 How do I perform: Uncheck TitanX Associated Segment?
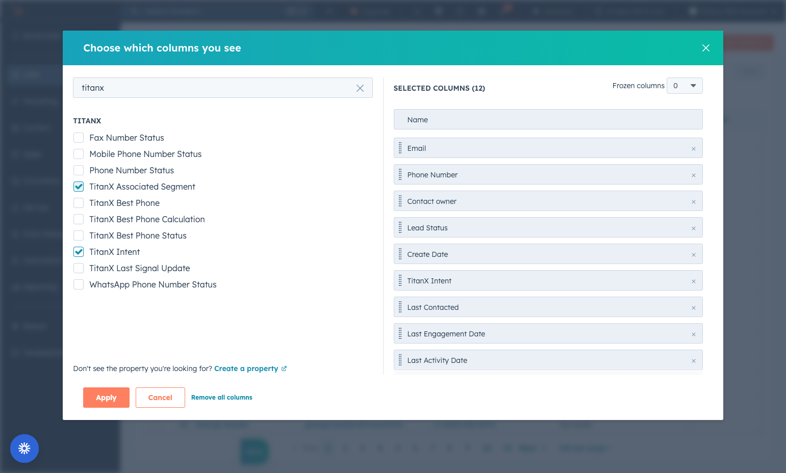[79, 187]
